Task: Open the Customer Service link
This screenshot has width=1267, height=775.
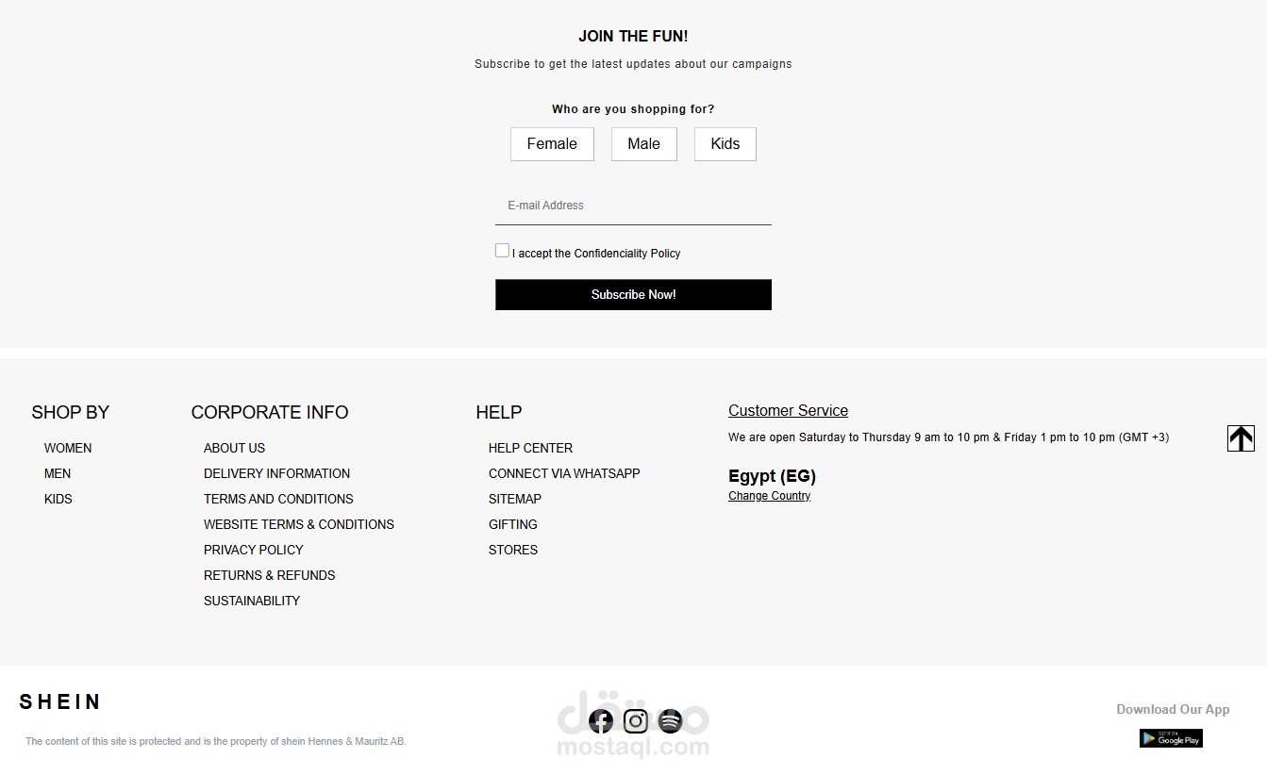Action: [x=788, y=411]
